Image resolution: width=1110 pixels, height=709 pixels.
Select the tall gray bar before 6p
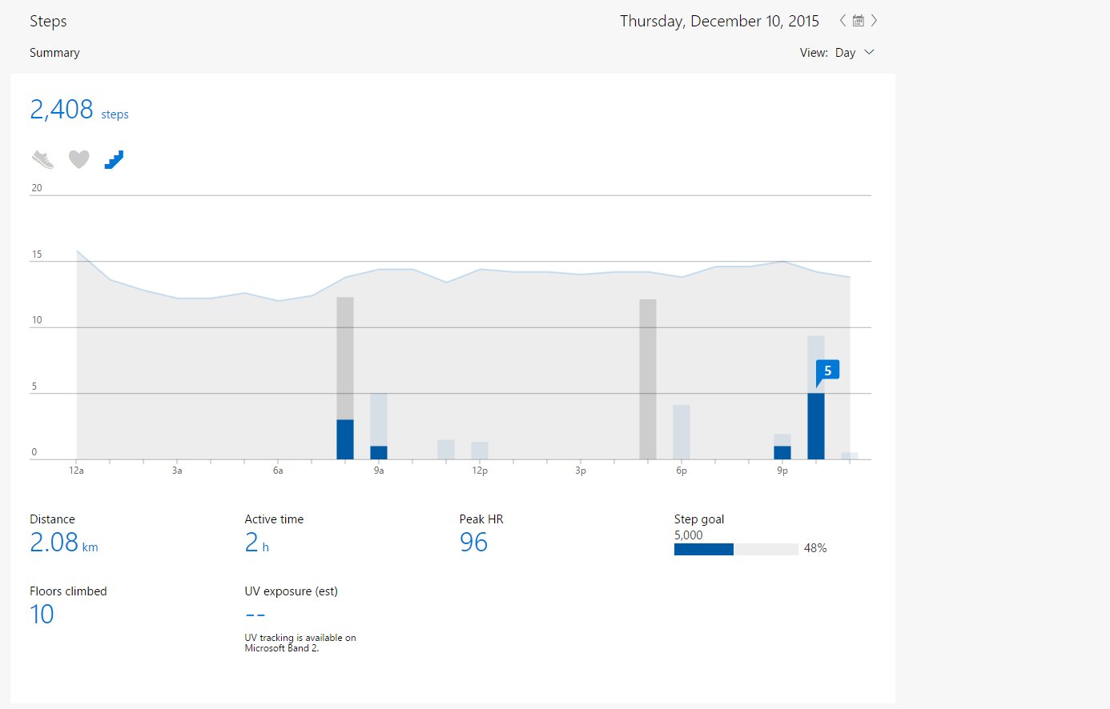click(x=648, y=379)
